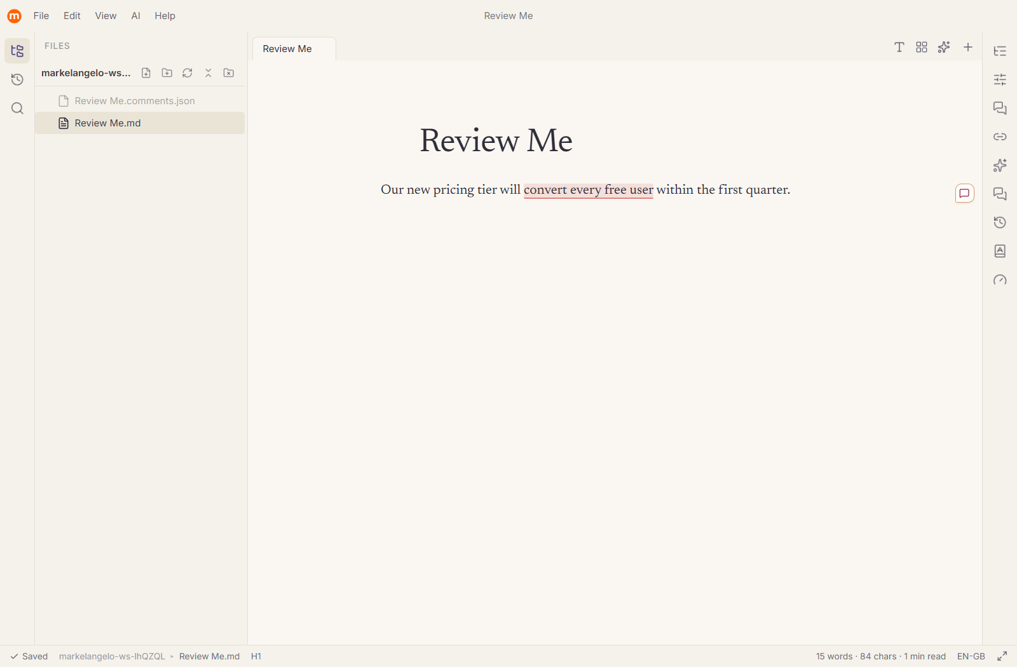This screenshot has width=1017, height=667.
Task: Refresh the workspace file list
Action: point(188,73)
